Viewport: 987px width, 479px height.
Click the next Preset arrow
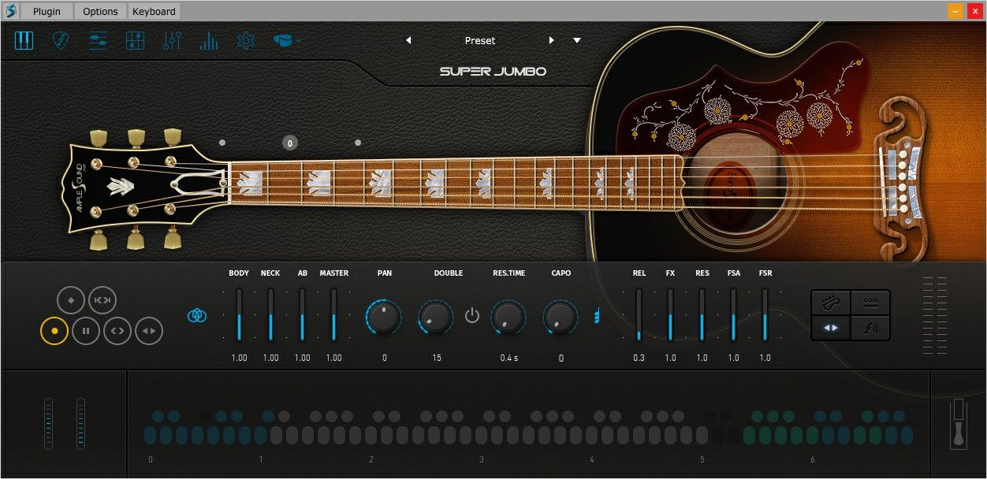pos(551,40)
